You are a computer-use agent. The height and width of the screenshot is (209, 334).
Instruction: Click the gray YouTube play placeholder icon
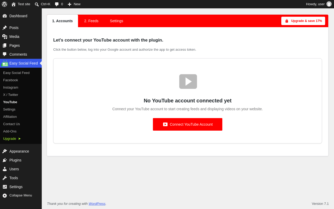(188, 82)
